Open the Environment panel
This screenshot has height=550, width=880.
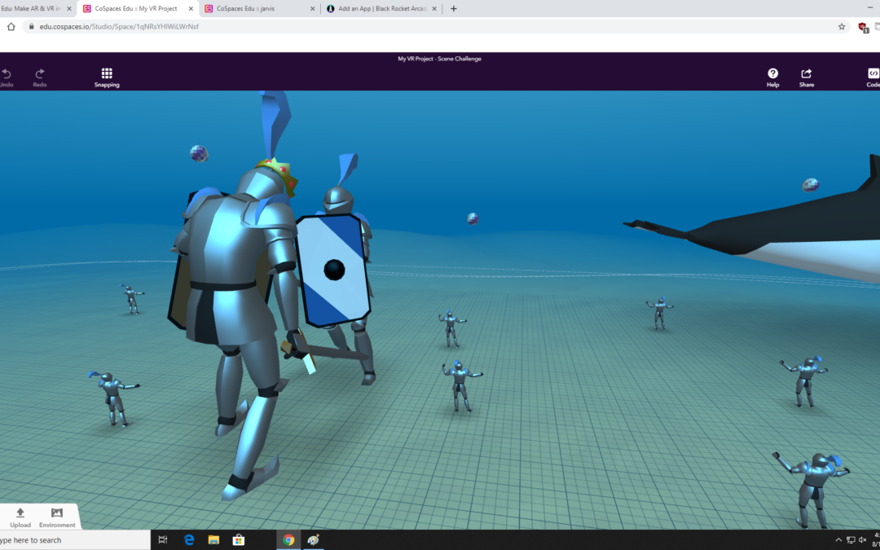[x=57, y=517]
